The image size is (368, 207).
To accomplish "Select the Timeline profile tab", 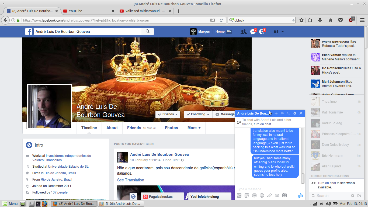I will pos(89,128).
